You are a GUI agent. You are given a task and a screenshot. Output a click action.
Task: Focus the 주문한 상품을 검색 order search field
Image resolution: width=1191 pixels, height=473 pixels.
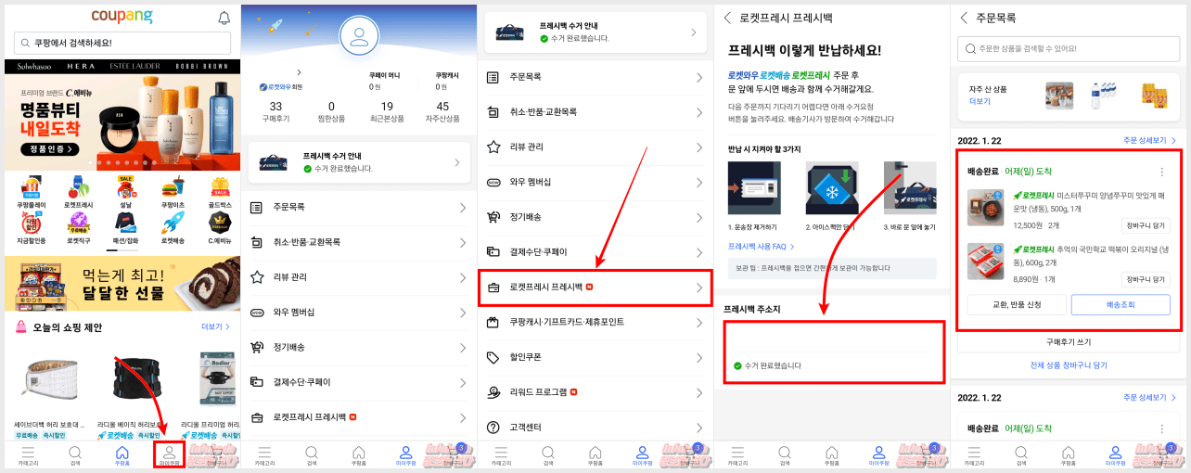[1070, 48]
